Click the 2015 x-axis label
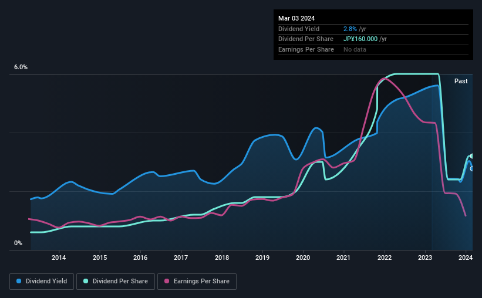Image resolution: width=482 pixels, height=298 pixels. [x=100, y=258]
